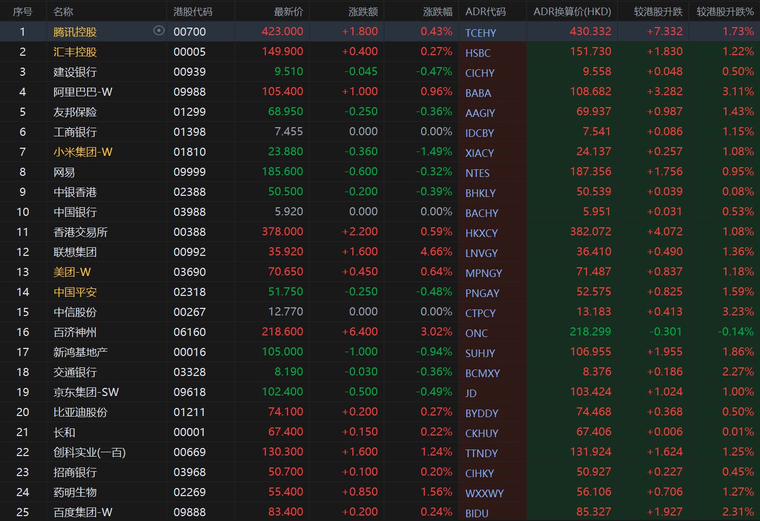The width and height of the screenshot is (760, 521).
Task: Click the circle icon in the 腾讯控股 row
Action: (158, 31)
